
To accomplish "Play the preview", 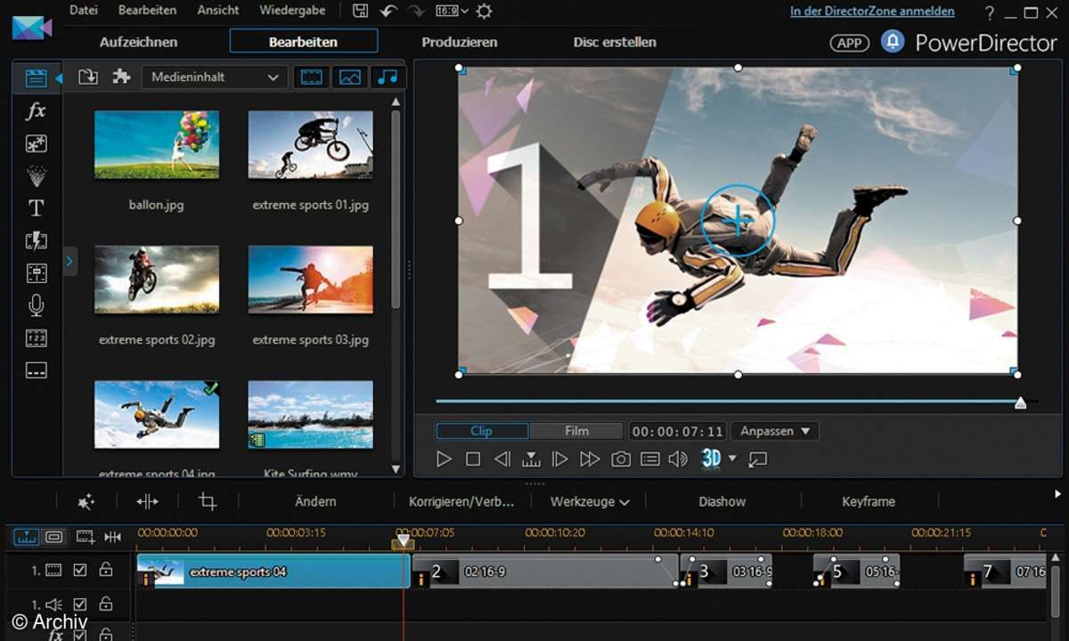I will 444,458.
